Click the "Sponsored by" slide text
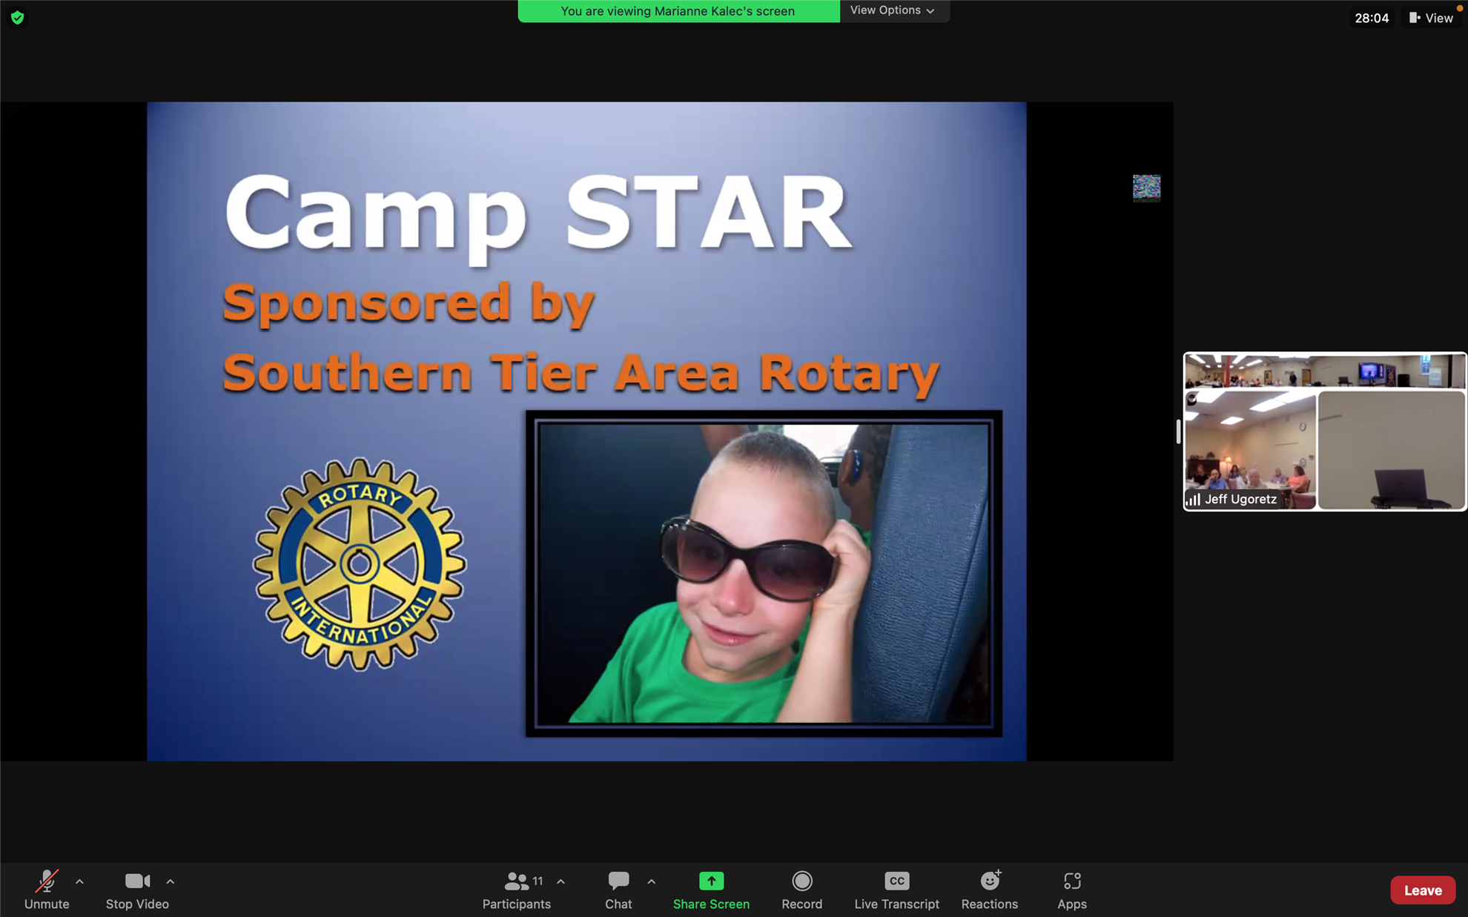 coord(409,304)
